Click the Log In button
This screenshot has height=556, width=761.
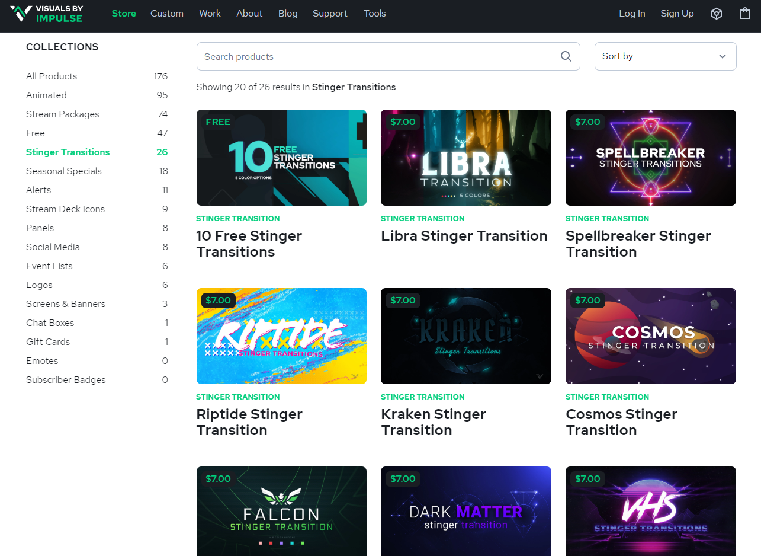(x=632, y=13)
